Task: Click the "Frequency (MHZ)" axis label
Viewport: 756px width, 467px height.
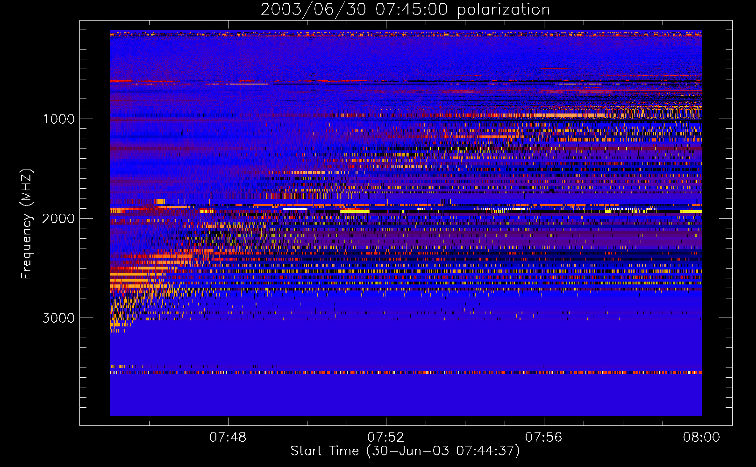Action: point(26,224)
